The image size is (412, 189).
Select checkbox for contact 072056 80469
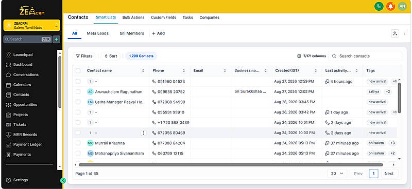(x=78, y=133)
